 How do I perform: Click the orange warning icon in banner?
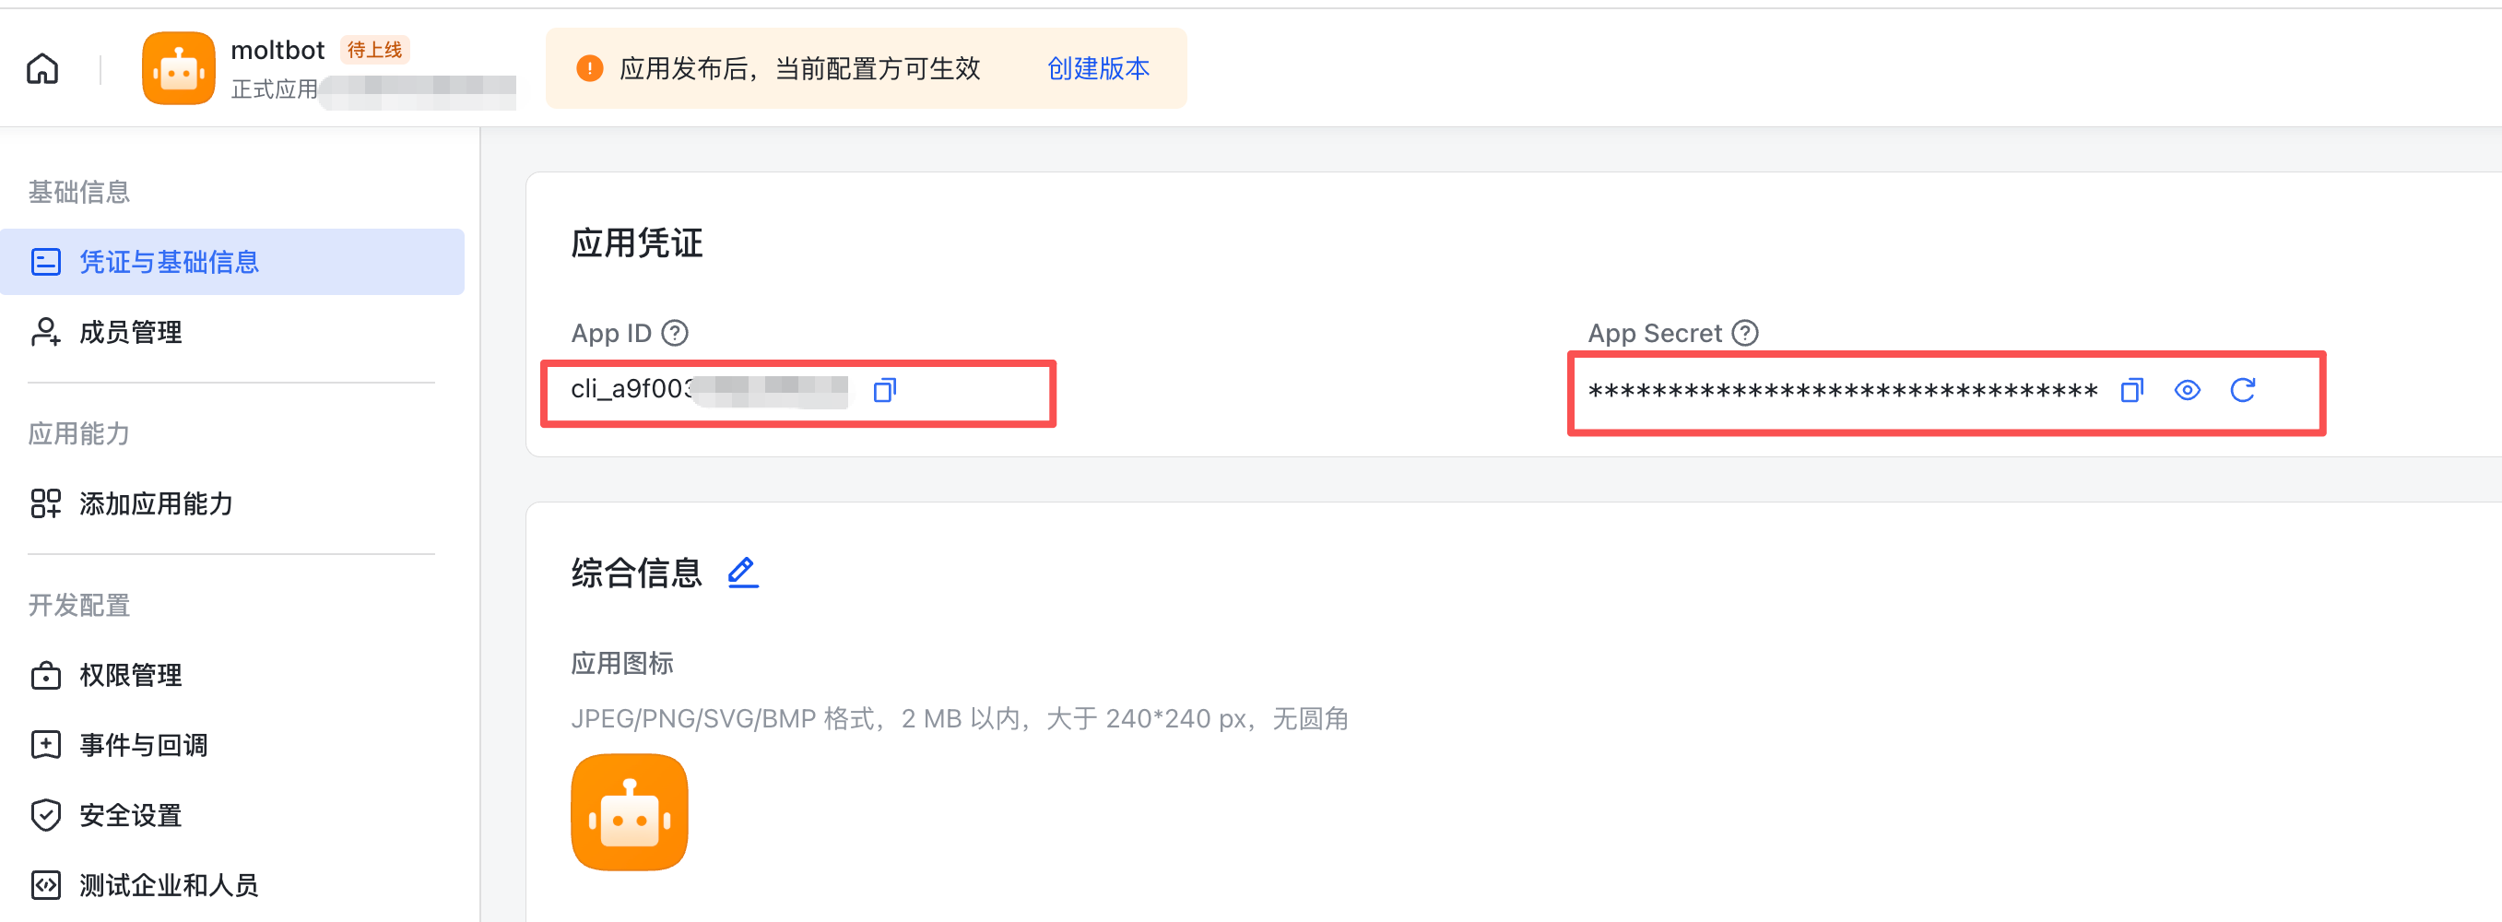tap(590, 68)
